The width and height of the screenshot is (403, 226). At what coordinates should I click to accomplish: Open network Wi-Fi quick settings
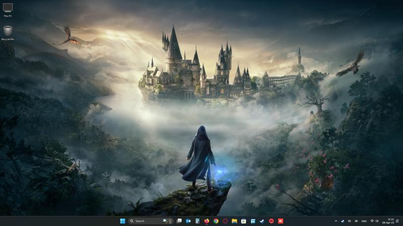point(372,221)
